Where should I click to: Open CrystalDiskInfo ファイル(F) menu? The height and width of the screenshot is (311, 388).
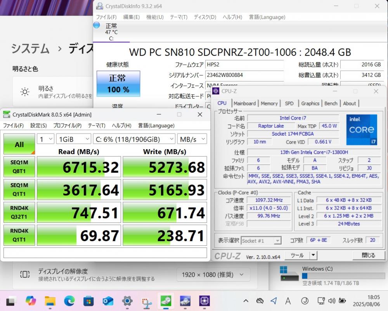[106, 17]
